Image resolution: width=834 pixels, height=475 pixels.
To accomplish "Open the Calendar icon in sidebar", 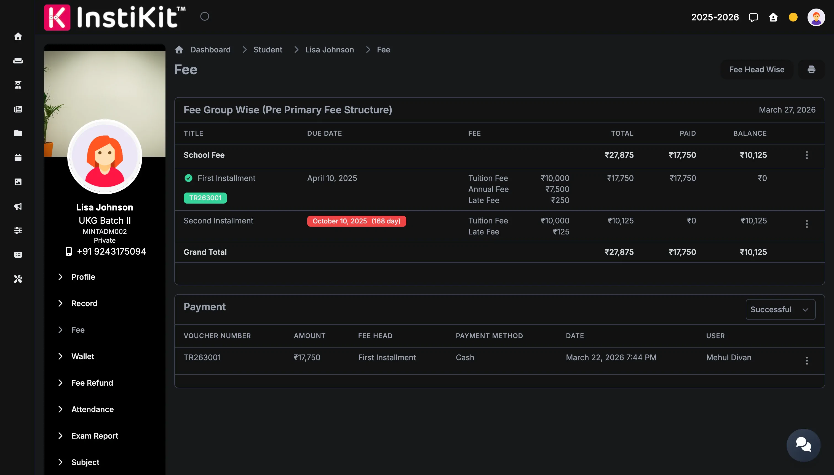I will (18, 158).
